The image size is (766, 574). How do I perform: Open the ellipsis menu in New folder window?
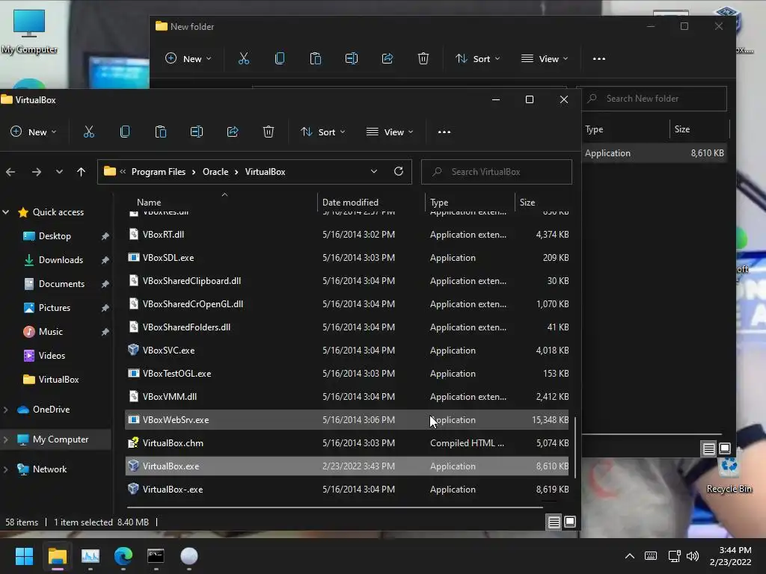point(599,58)
